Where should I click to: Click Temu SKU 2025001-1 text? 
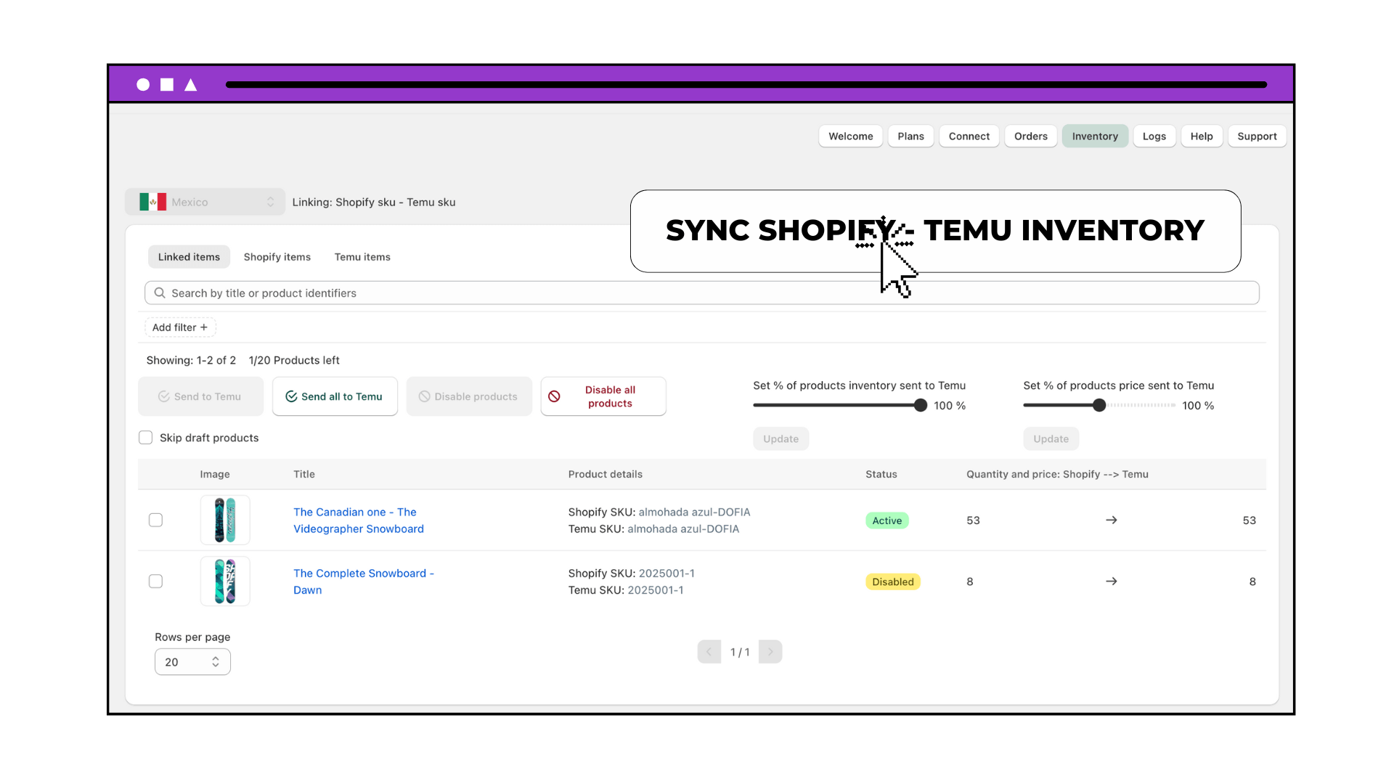626,590
